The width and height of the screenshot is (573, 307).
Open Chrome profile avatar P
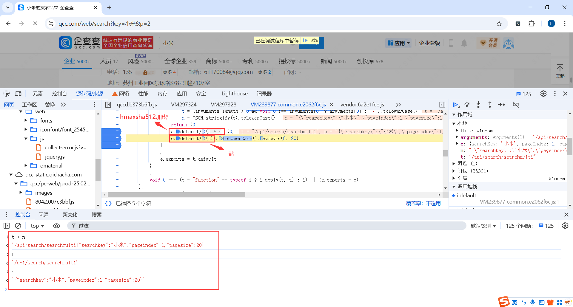pyautogui.click(x=551, y=24)
